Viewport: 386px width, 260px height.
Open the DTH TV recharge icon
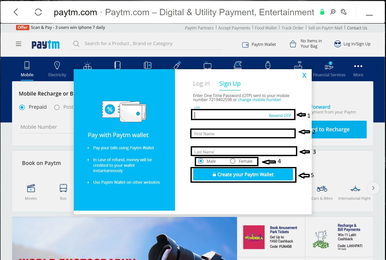point(207,66)
